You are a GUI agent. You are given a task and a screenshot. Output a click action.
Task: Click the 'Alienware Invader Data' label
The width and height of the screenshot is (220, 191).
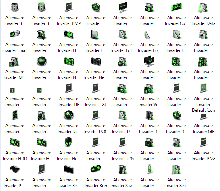coord(203,21)
